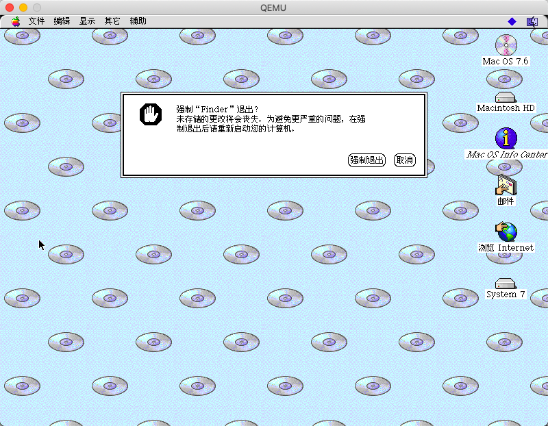Click the 强制退出 button
The image size is (548, 426).
[x=366, y=160]
